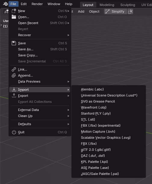Screen dimensions: 152x184
Task: Click the New file icon
Action: pyautogui.click(x=14, y=11)
